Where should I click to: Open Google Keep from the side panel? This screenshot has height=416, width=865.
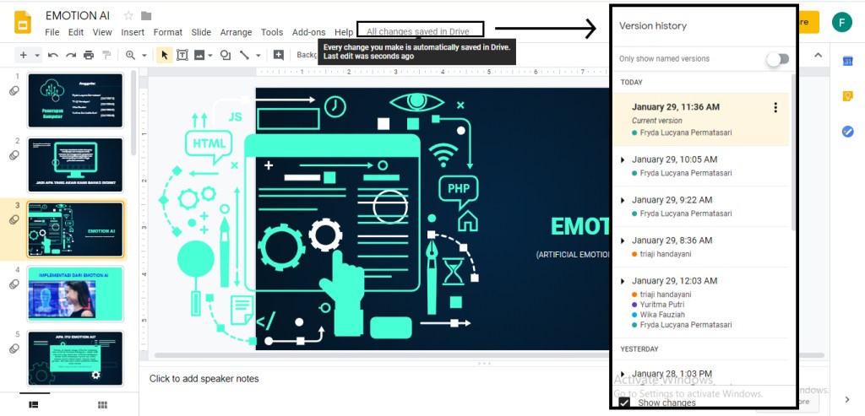pyautogui.click(x=847, y=96)
